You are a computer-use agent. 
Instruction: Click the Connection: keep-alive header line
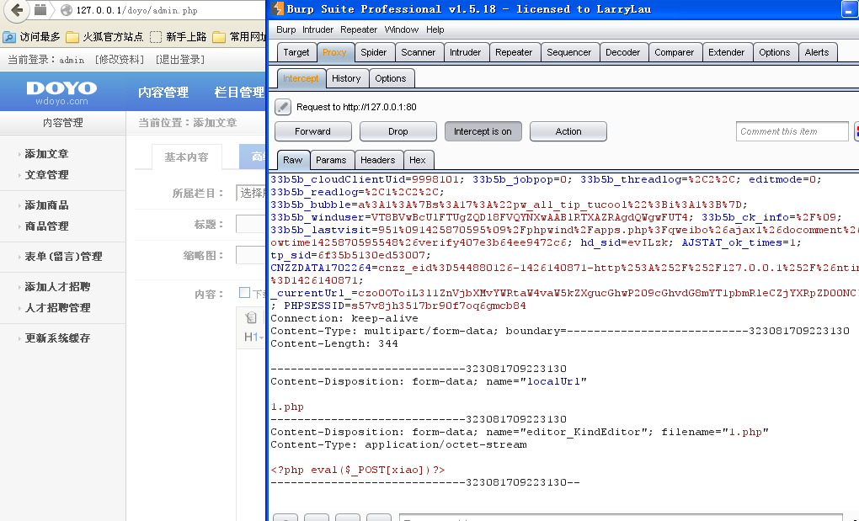click(x=344, y=318)
